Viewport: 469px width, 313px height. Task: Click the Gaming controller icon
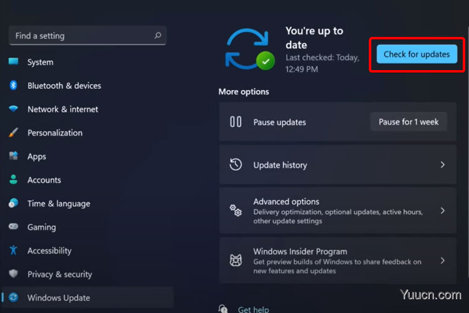13,227
